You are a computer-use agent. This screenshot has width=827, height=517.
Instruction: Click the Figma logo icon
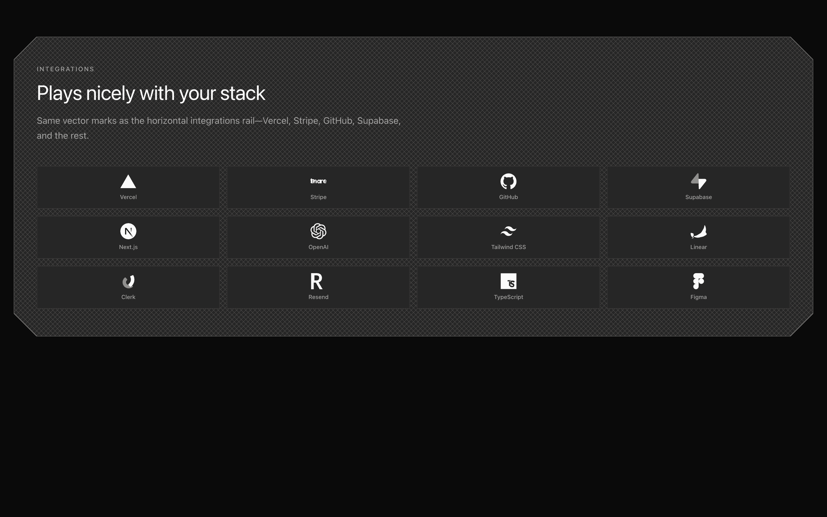[699, 281]
